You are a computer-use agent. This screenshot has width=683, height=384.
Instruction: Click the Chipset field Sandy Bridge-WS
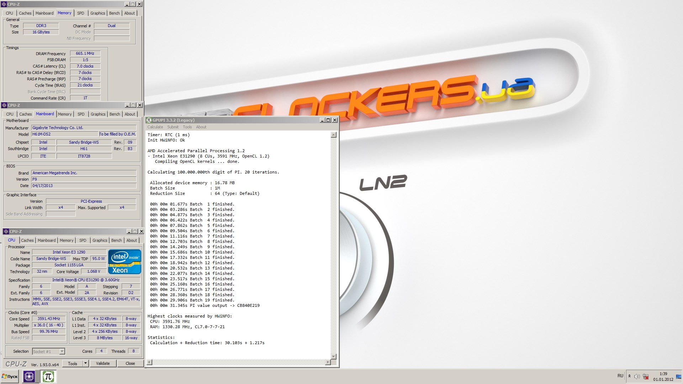click(84, 142)
